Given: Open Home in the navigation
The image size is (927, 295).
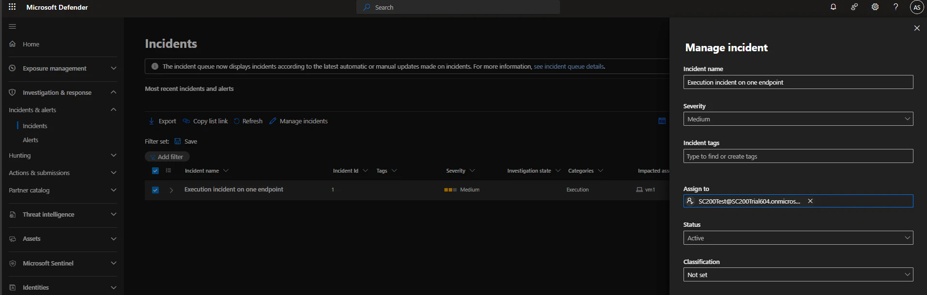Looking at the screenshot, I should point(31,44).
